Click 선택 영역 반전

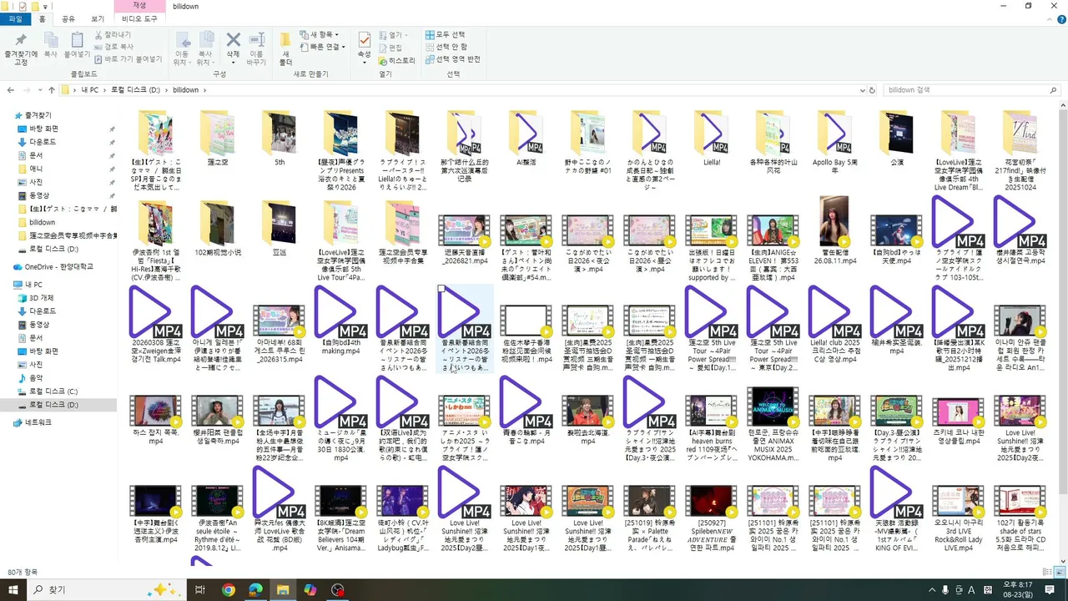452,59
